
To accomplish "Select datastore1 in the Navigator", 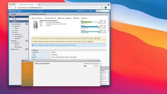I will pyautogui.click(x=17, y=43).
